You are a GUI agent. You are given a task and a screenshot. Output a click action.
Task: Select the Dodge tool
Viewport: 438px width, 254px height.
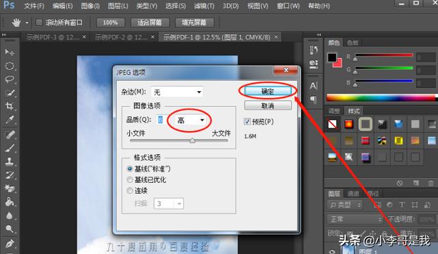click(x=9, y=229)
